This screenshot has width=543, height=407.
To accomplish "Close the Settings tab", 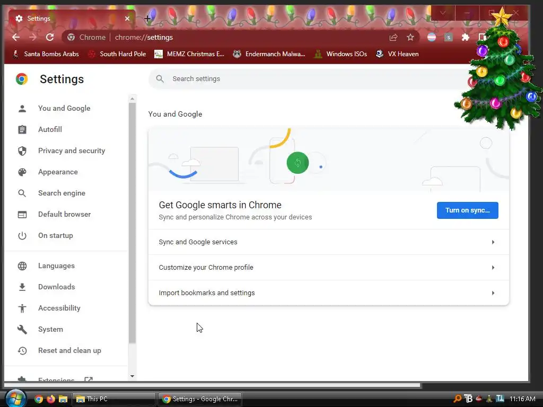I will pos(127,19).
